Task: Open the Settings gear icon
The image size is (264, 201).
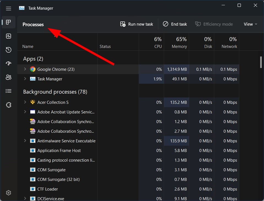Action: (x=9, y=192)
